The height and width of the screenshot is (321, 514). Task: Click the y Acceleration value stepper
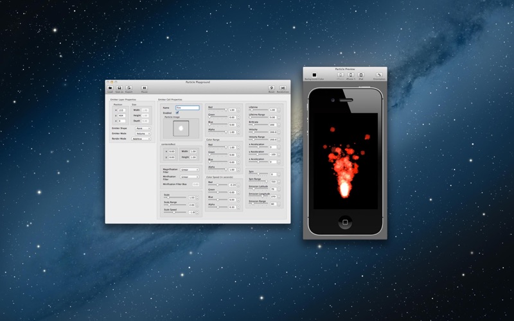[x=279, y=154]
